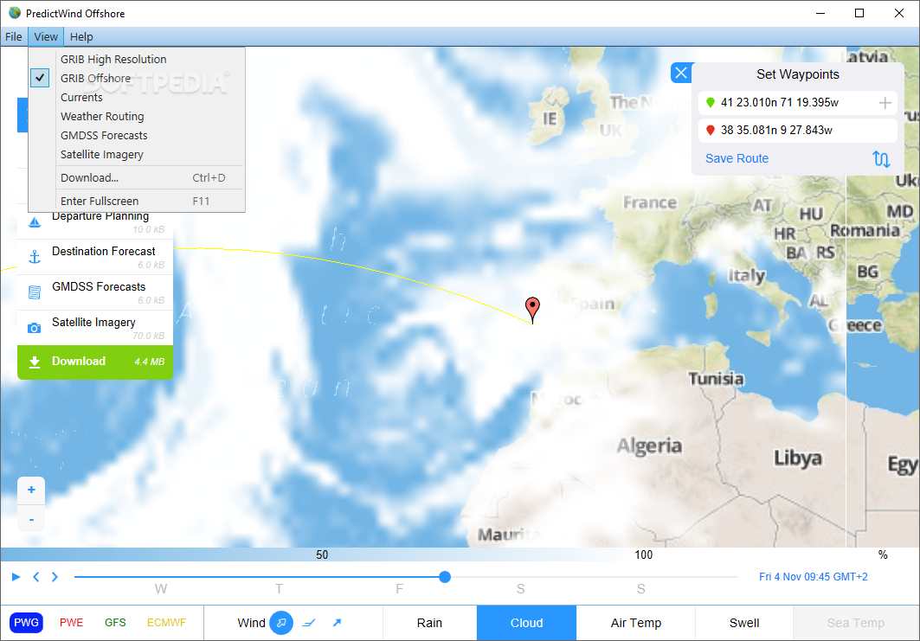
Task: Switch to the Wind layer
Action: coord(251,623)
